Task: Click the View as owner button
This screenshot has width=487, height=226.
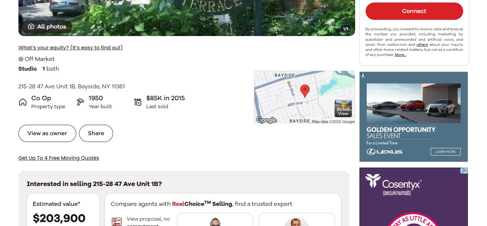Action: (47, 133)
